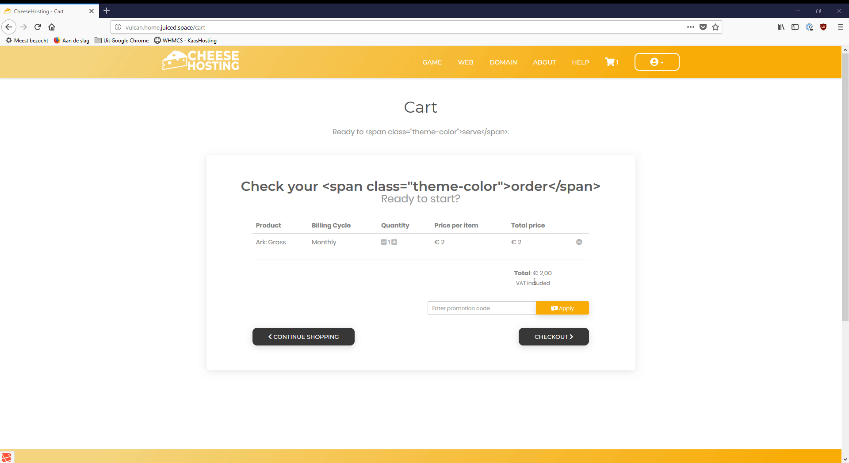Screen dimensions: 849x463
Task: Click CONTINUE SHOPPING button
Action: pos(303,337)
